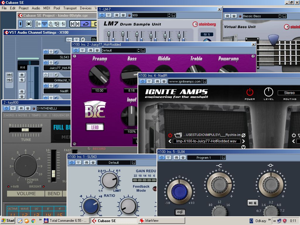Expand the Default preset dropdown in Juicy77
The image size is (300, 225).
point(139,50)
